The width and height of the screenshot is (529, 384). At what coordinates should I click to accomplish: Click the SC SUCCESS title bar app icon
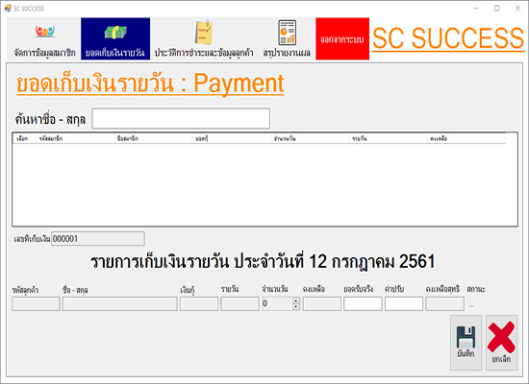[8, 8]
